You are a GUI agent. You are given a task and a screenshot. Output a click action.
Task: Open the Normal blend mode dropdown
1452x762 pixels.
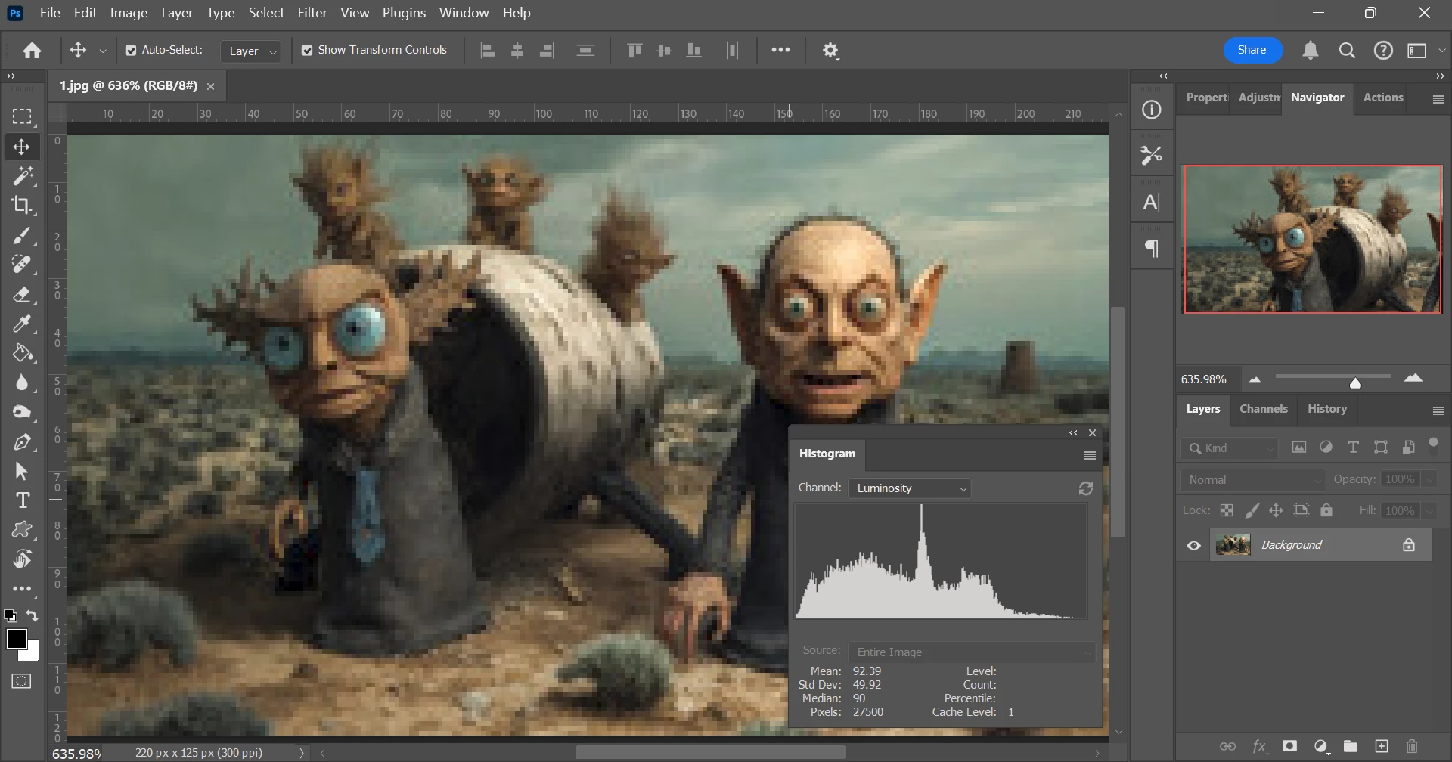point(1253,480)
